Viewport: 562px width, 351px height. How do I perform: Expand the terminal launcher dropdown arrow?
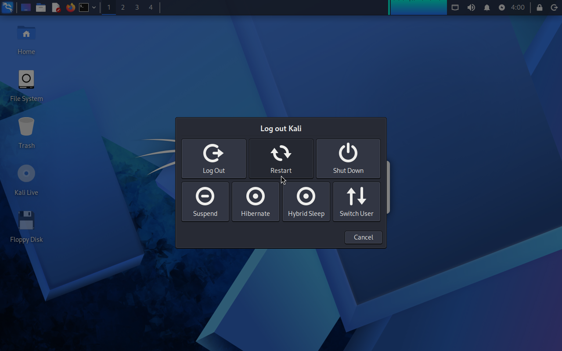(x=94, y=7)
